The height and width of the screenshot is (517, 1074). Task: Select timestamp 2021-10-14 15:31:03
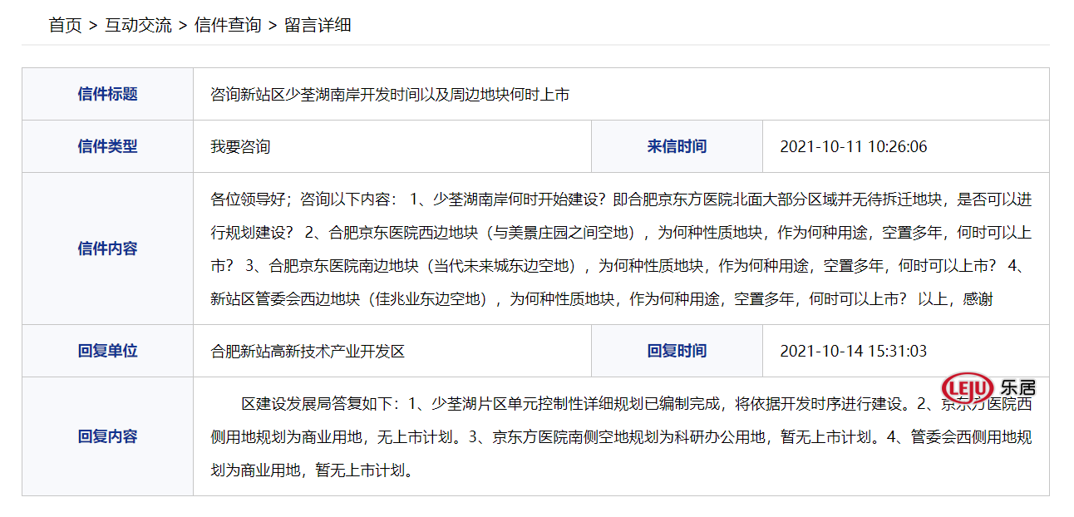click(854, 352)
